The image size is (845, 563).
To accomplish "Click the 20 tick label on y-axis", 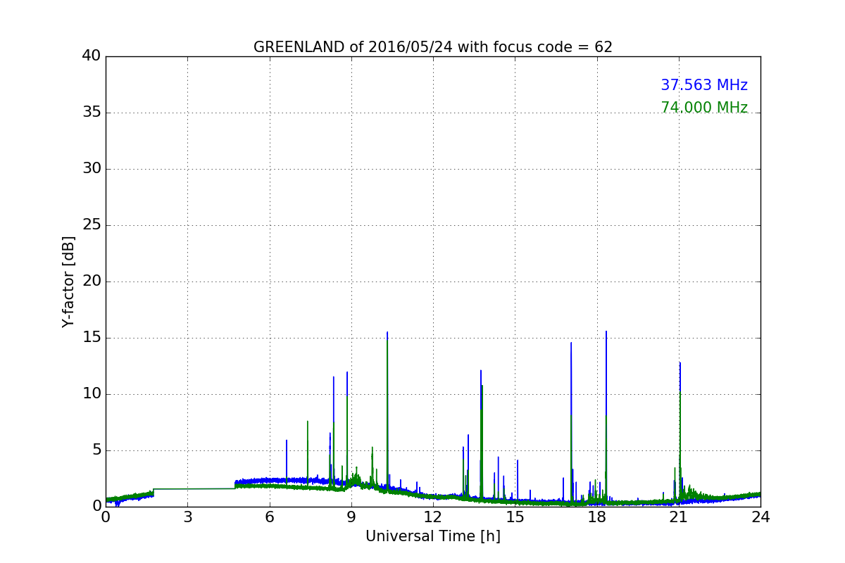I will pyautogui.click(x=92, y=281).
